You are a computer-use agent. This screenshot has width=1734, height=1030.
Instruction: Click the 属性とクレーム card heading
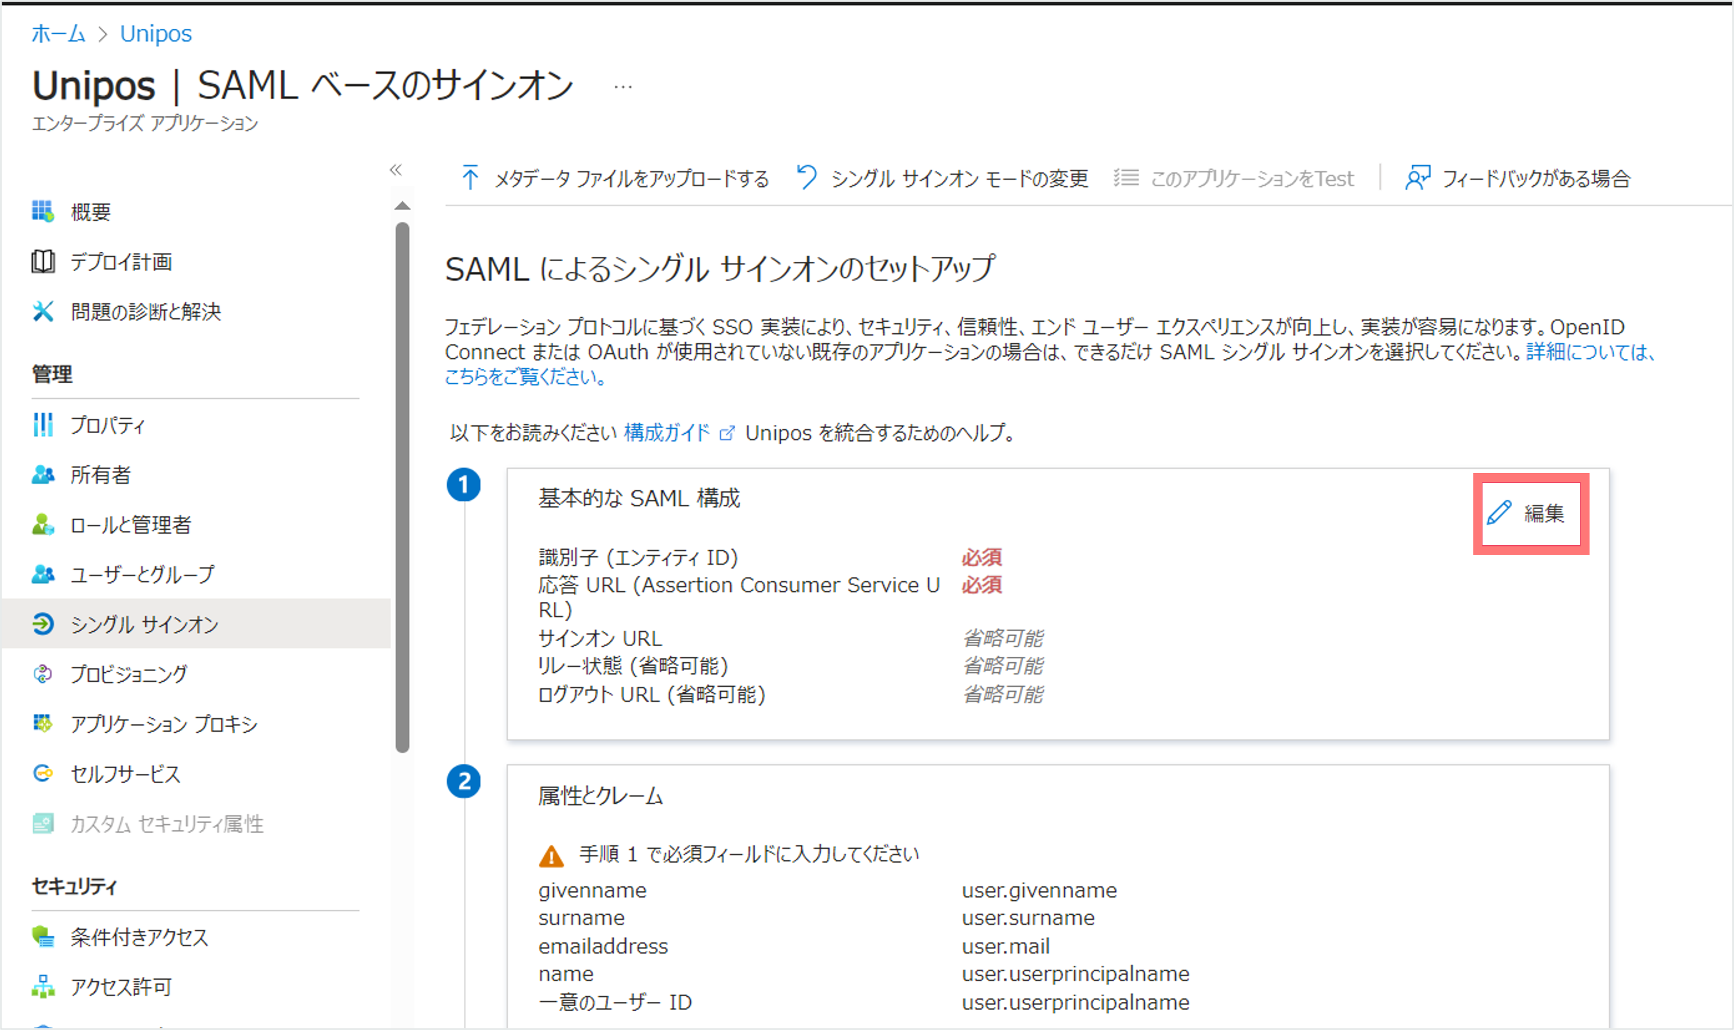pos(600,796)
